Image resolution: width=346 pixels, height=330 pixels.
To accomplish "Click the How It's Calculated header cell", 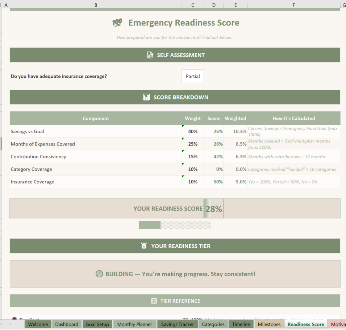I will coord(293,118).
